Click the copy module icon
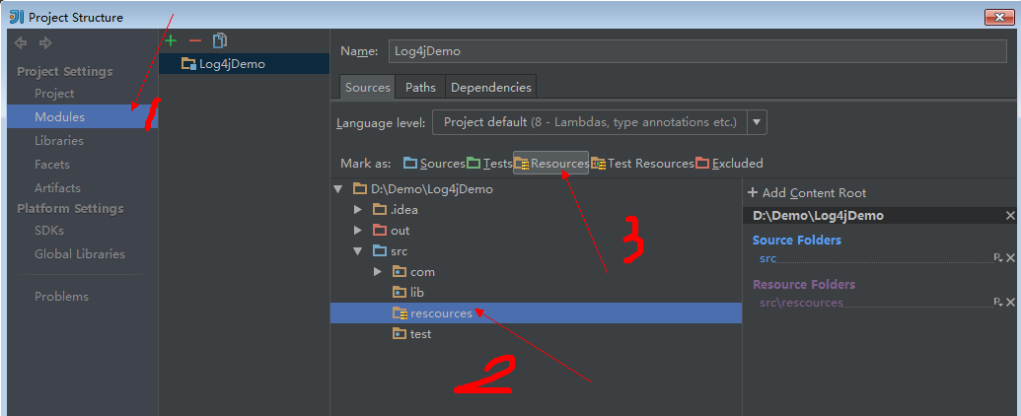 (x=220, y=41)
